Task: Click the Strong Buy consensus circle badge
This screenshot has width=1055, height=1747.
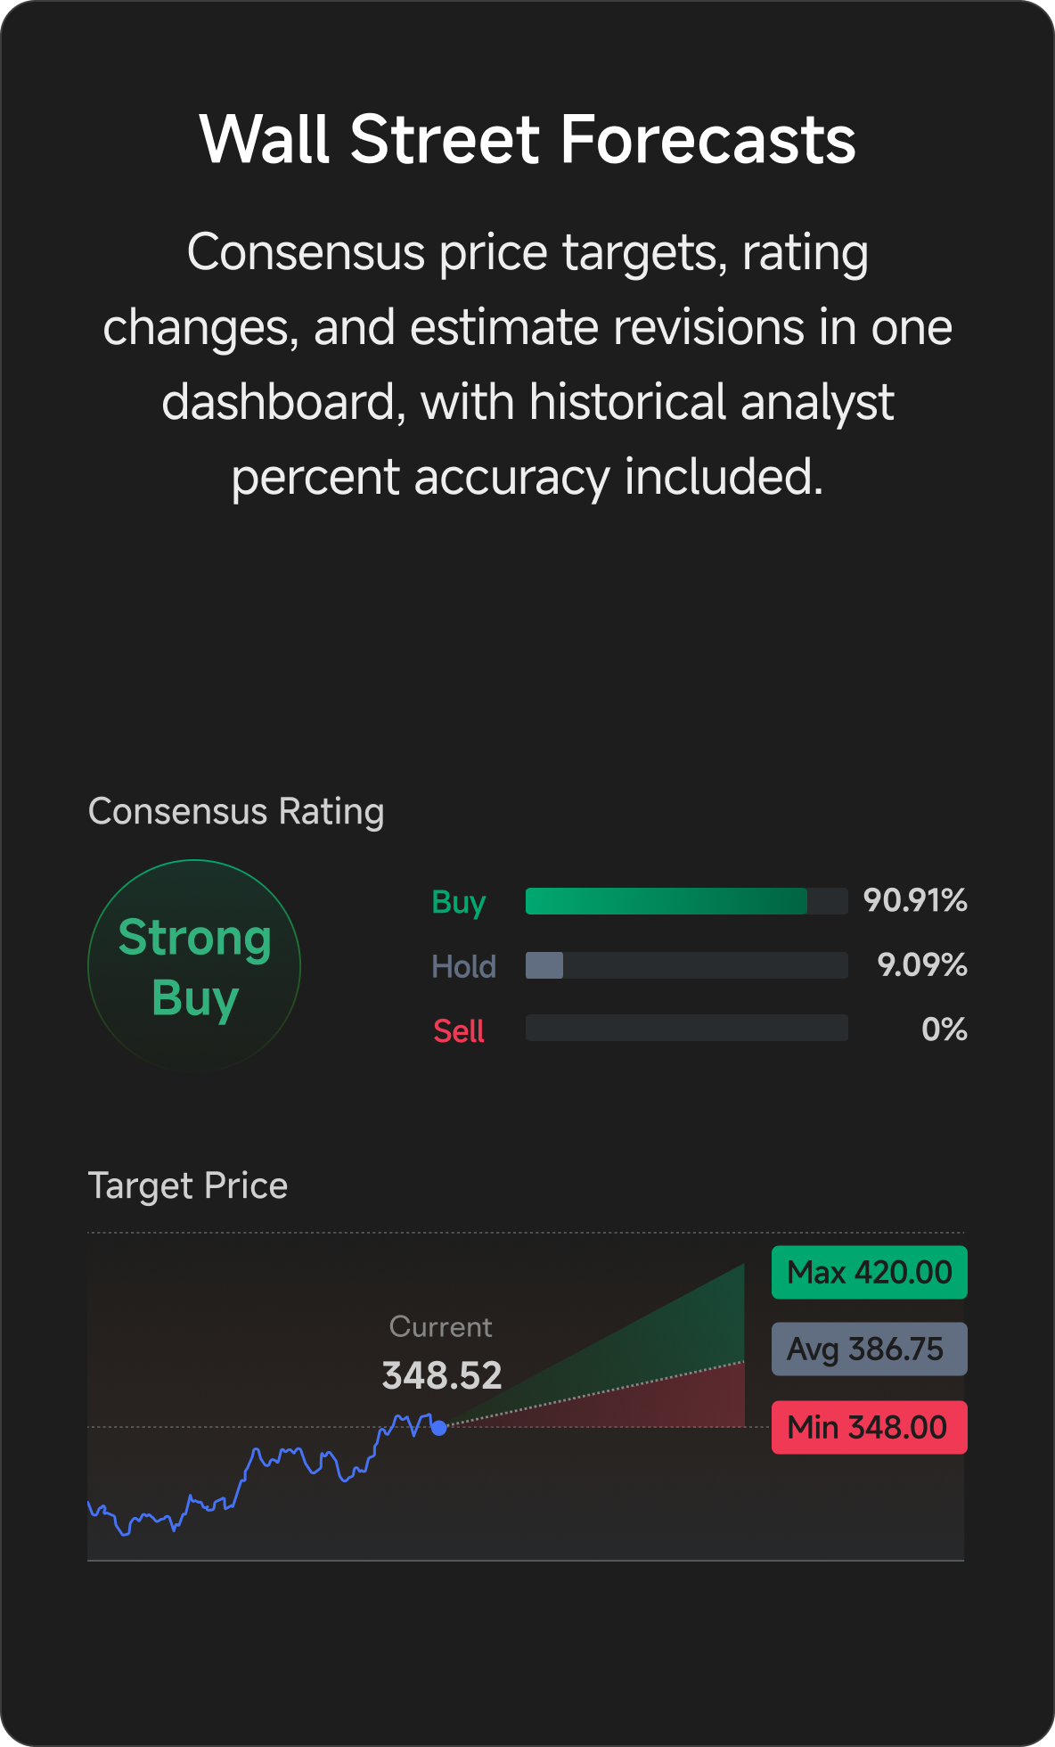Action: 194,966
